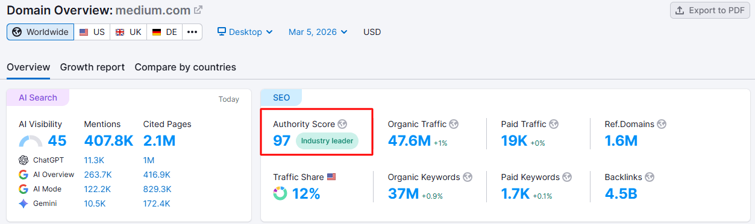Open Ref.Domains value 1.6M
Screen dimensions: 755x224
[x=621, y=141]
